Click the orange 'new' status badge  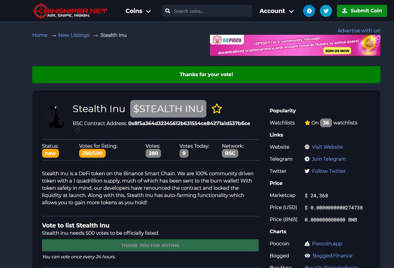pyautogui.click(x=50, y=153)
